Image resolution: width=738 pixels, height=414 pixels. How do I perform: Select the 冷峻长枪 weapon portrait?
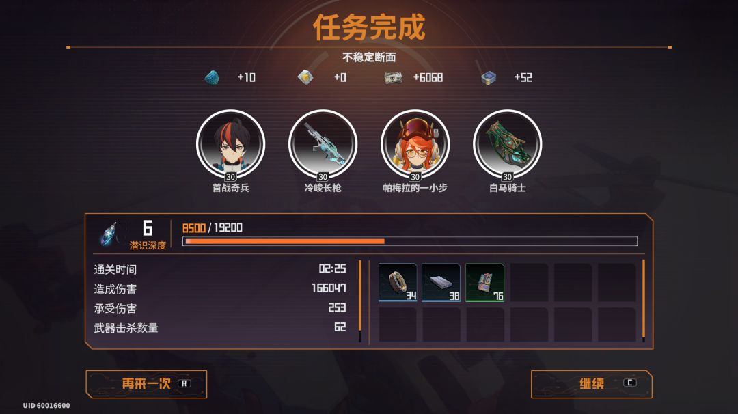coord(323,145)
